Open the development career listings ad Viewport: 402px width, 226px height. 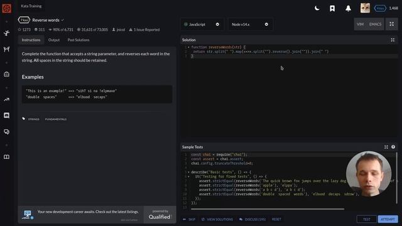tap(81, 215)
